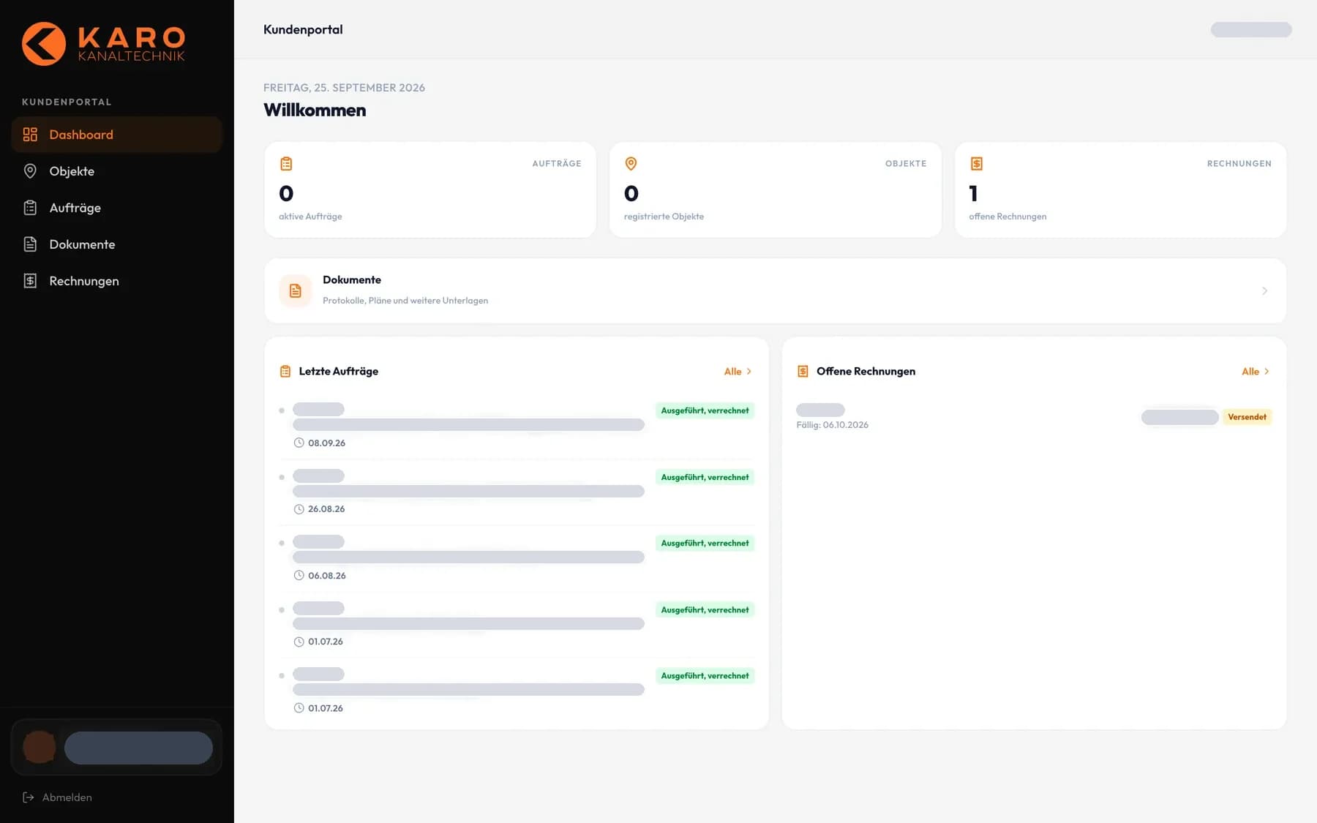
Task: Open the order dated 26.08.26
Action: [517, 492]
